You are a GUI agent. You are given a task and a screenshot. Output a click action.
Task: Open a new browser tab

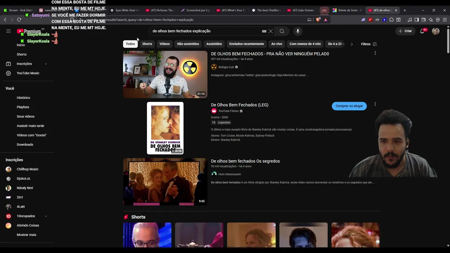point(405,10)
